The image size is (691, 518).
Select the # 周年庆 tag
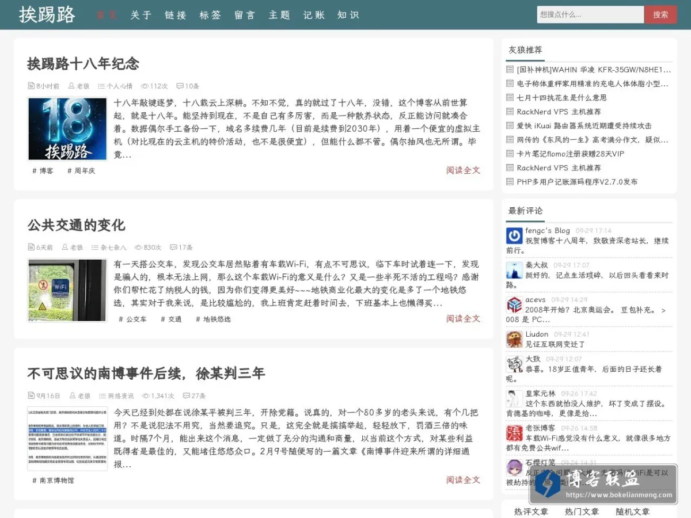click(x=81, y=171)
